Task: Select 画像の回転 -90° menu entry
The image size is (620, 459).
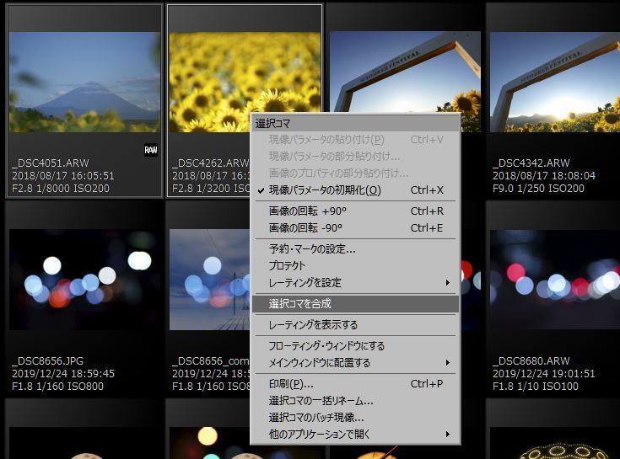Action: coord(307,228)
